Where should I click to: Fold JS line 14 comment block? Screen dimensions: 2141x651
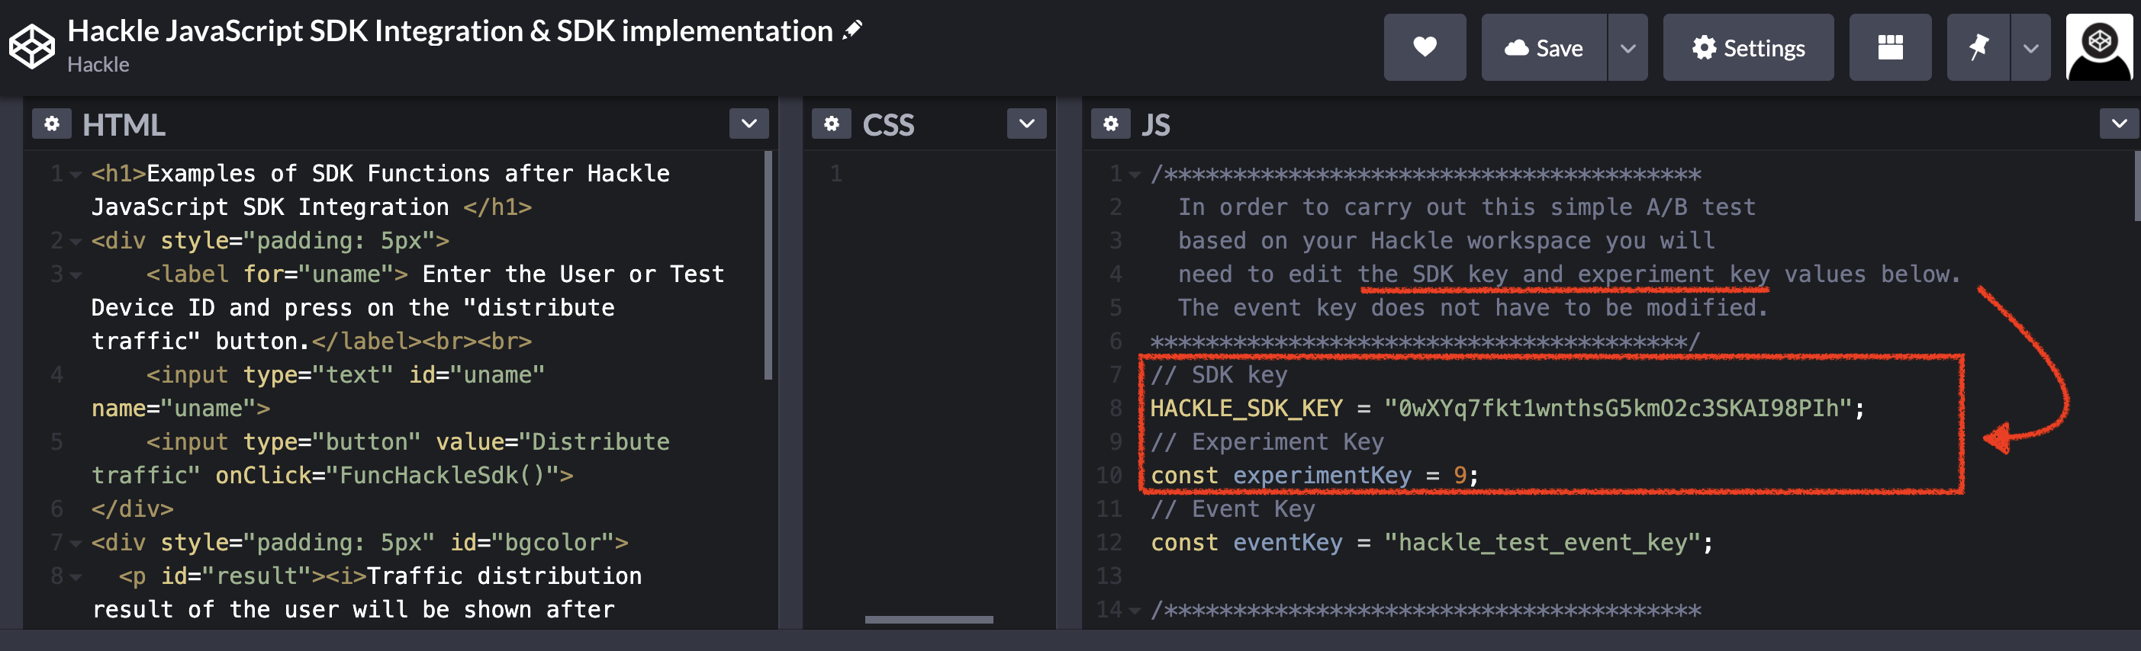[x=1135, y=611]
